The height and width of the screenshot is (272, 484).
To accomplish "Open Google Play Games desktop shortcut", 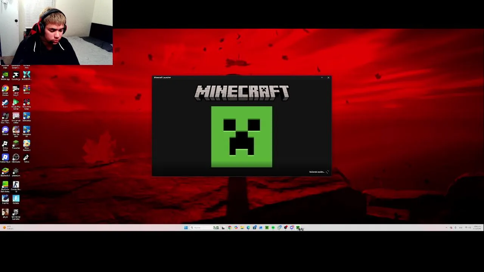I will coord(16,104).
